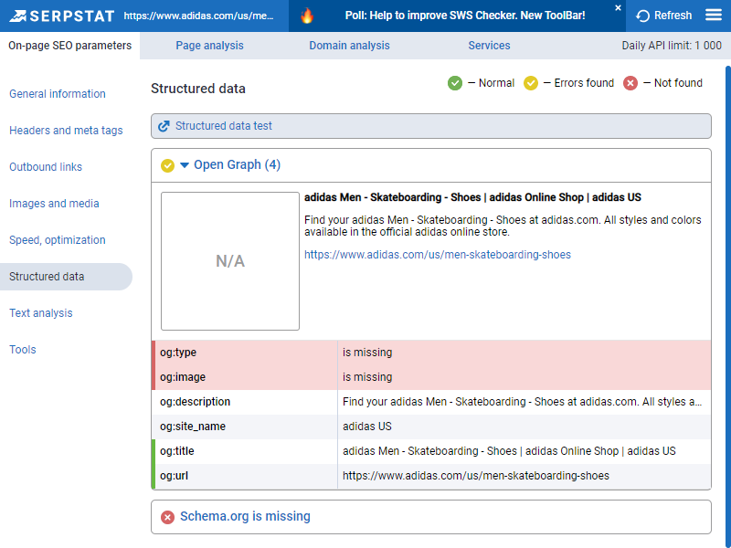This screenshot has height=548, width=731.
Task: Collapse the Open Graph (4) section
Action: pyautogui.click(x=185, y=165)
